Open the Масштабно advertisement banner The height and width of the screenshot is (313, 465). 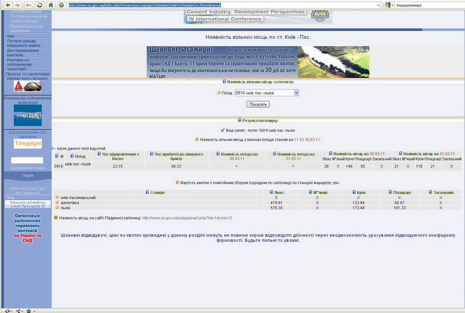(x=27, y=115)
